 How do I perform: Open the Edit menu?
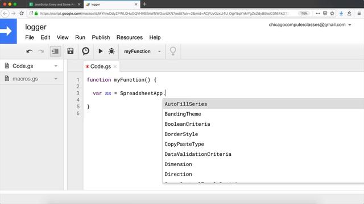(45, 37)
